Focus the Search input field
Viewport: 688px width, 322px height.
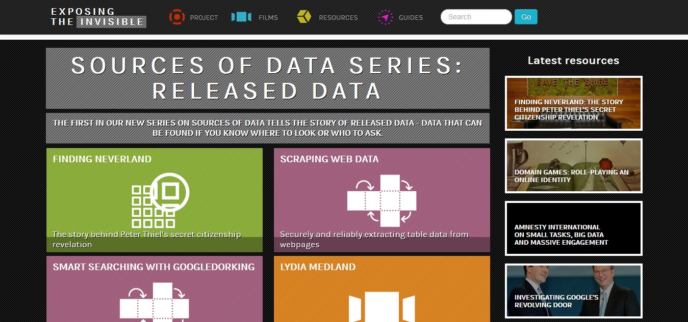[476, 17]
